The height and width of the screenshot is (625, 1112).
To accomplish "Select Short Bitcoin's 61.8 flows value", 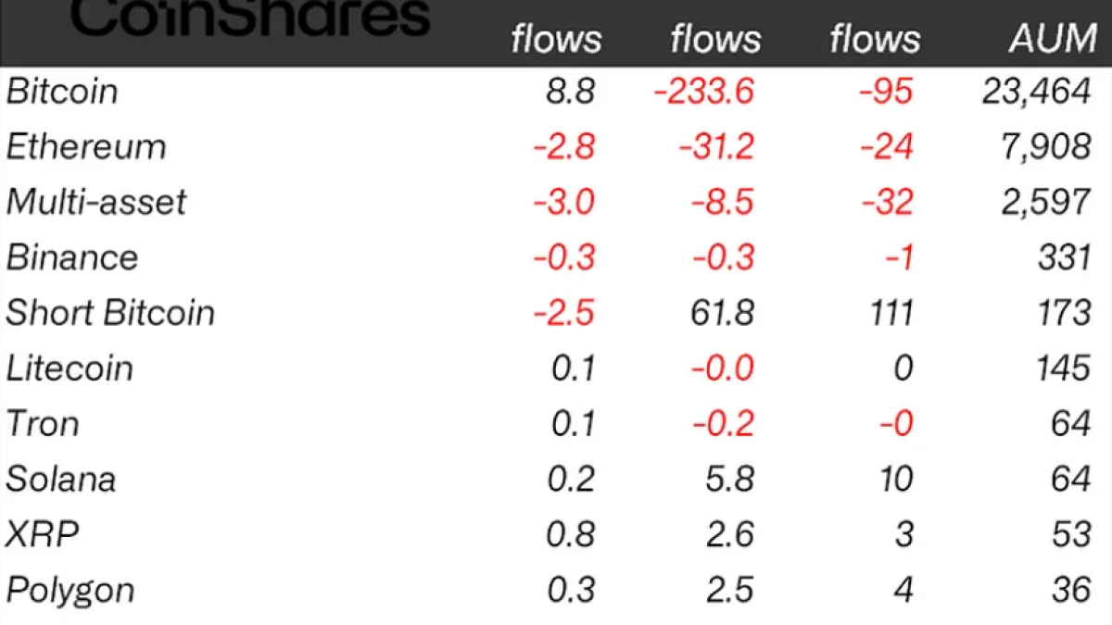I will pos(724,313).
